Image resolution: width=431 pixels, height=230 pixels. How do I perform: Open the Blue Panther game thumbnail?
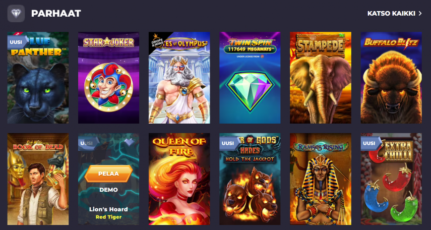(38, 78)
